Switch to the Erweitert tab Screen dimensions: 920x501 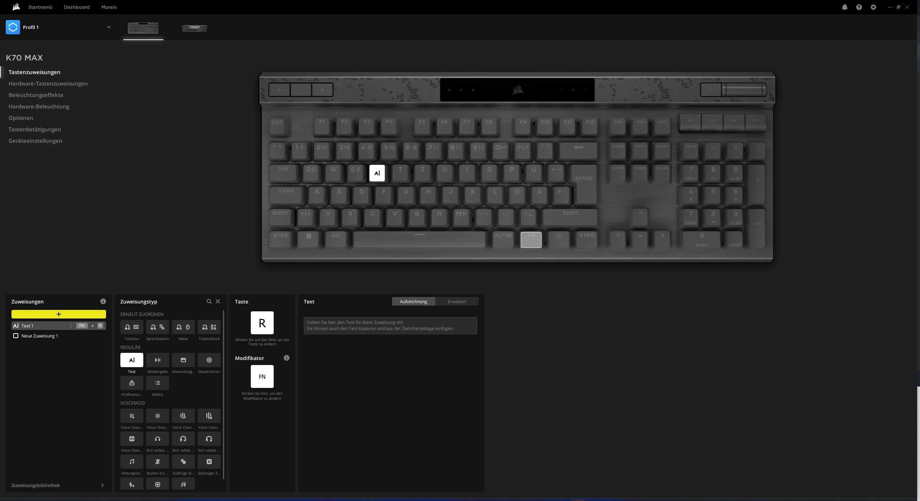tap(457, 302)
